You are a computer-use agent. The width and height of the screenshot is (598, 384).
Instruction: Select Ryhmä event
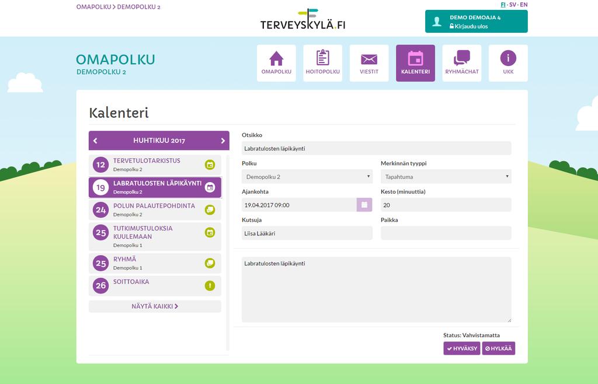[155, 263]
